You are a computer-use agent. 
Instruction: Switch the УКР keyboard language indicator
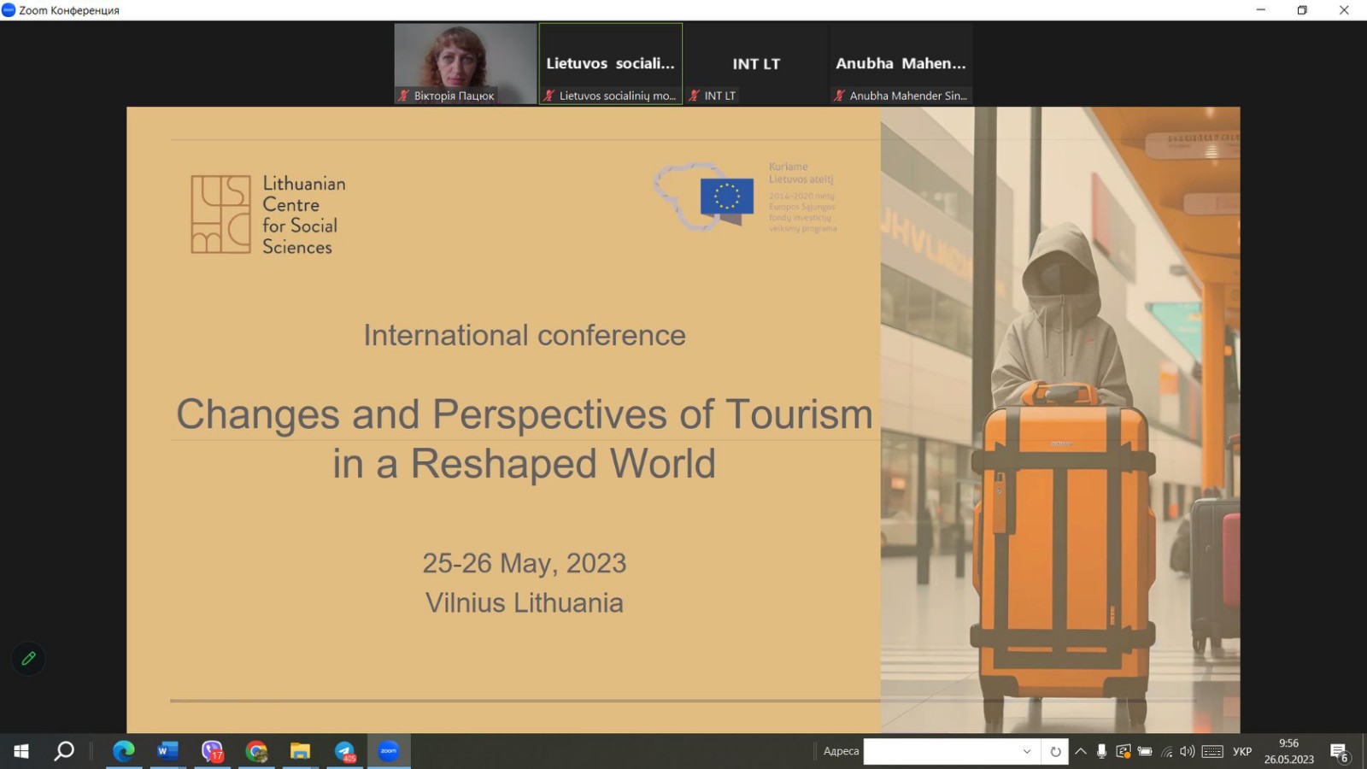click(1242, 751)
